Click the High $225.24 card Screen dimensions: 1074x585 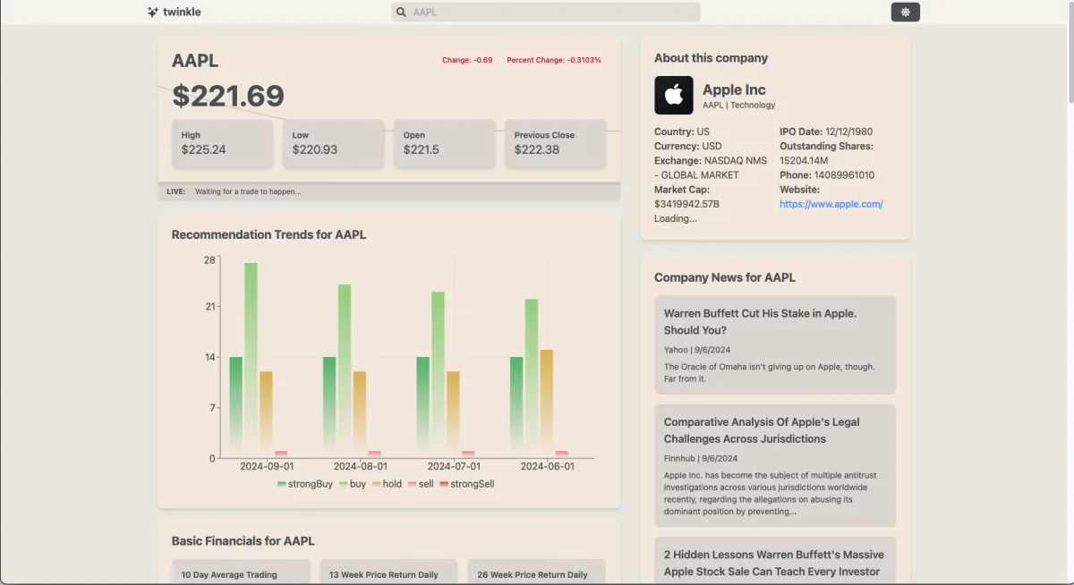pyautogui.click(x=222, y=143)
